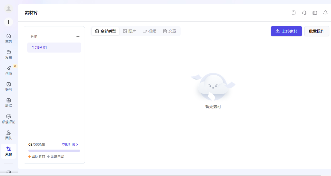Click 暂无素材 empty state text
Viewport: 331px width, 176px height.
coord(213,107)
